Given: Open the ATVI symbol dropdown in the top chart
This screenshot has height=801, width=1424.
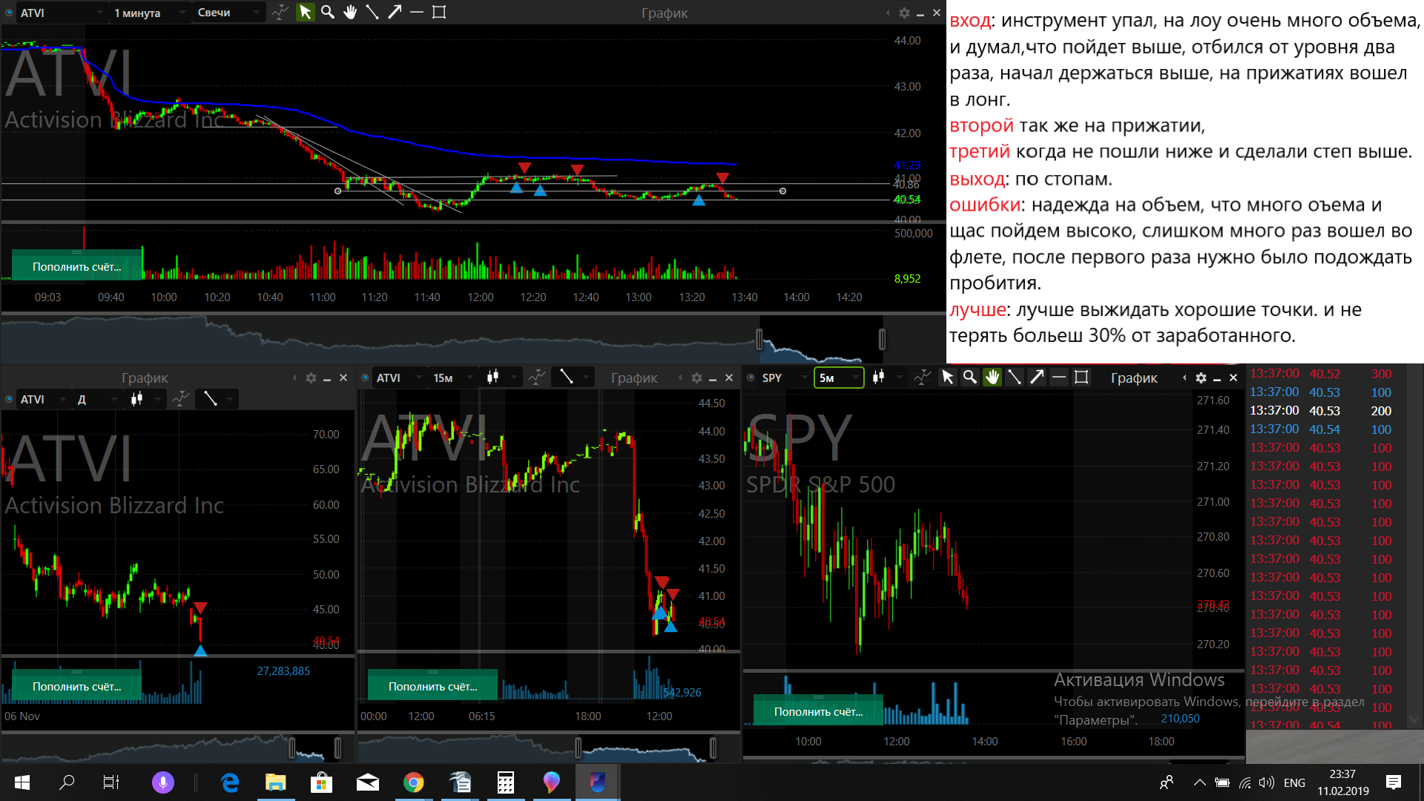Looking at the screenshot, I should pos(62,13).
